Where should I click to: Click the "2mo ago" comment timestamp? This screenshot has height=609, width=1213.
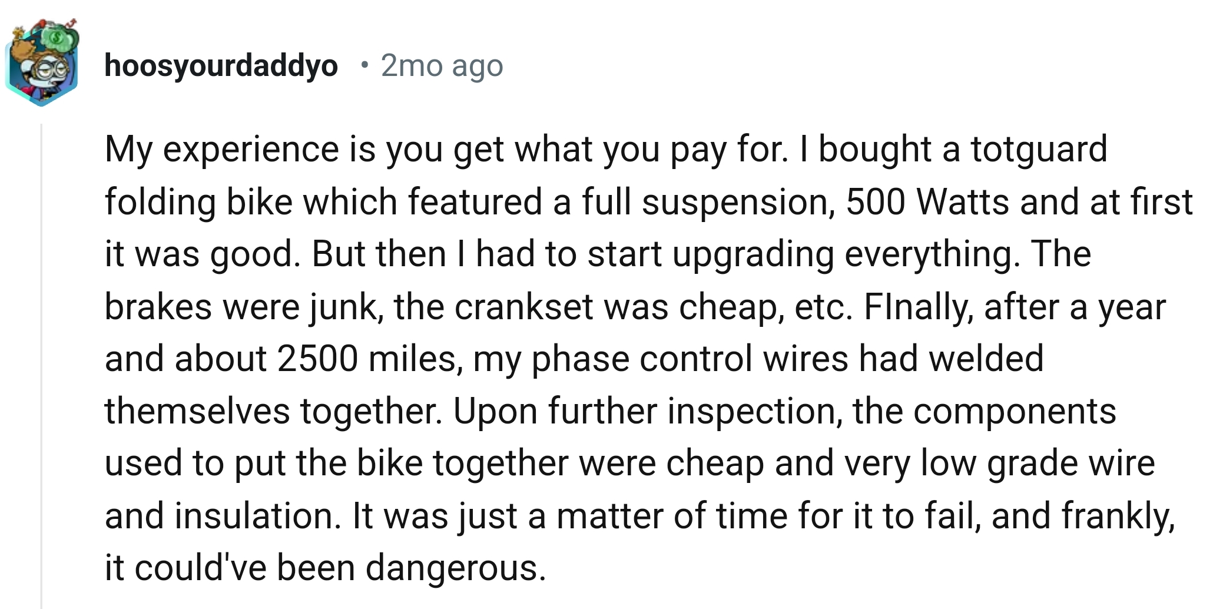tap(442, 65)
